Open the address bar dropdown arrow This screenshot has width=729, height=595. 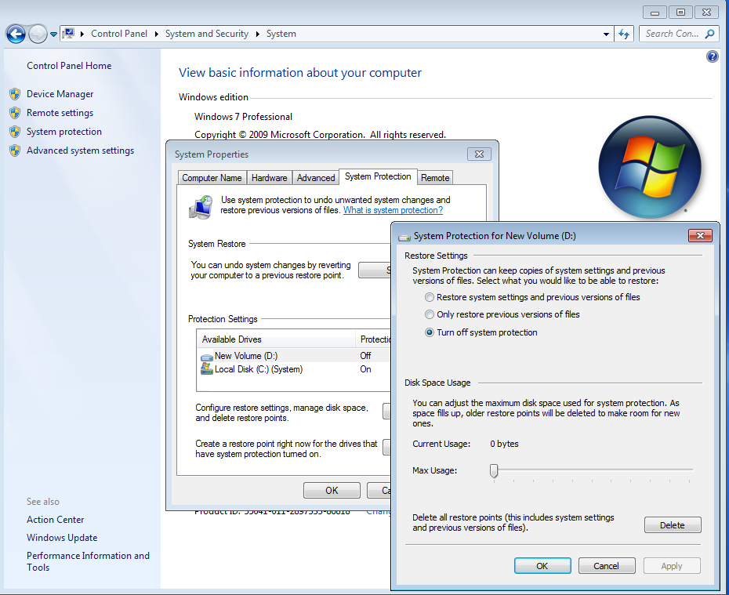[605, 34]
